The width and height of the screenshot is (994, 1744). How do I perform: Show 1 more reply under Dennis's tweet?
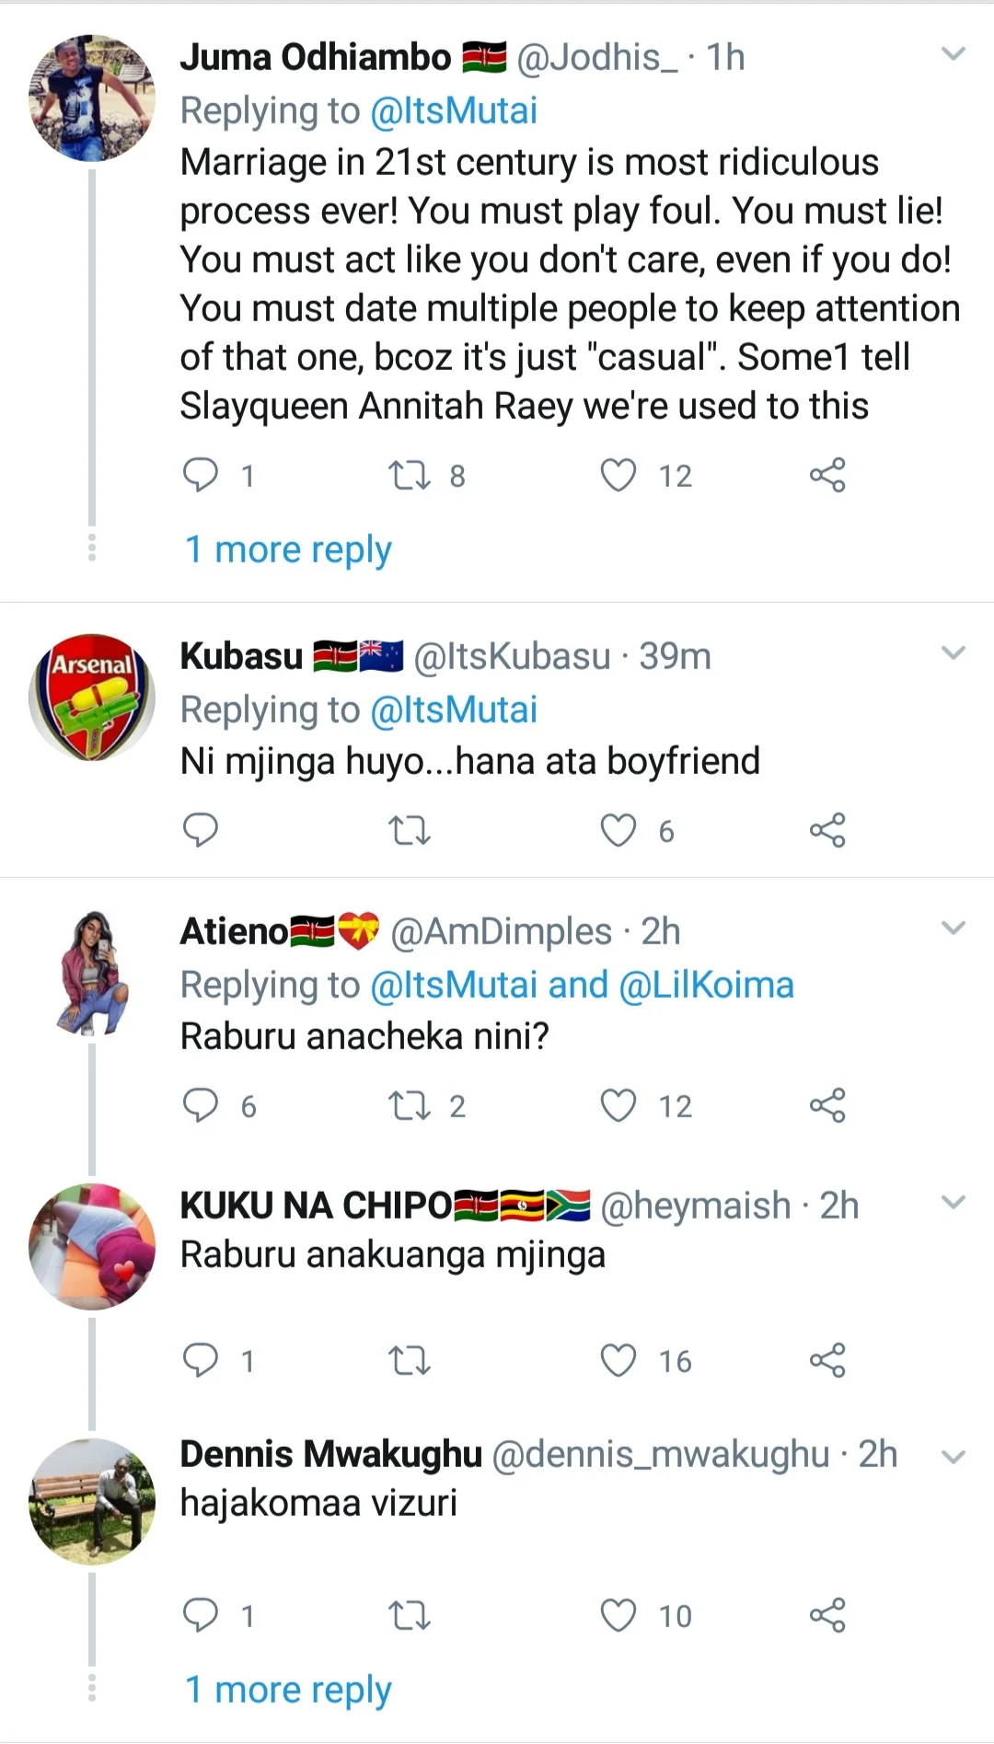[288, 1690]
